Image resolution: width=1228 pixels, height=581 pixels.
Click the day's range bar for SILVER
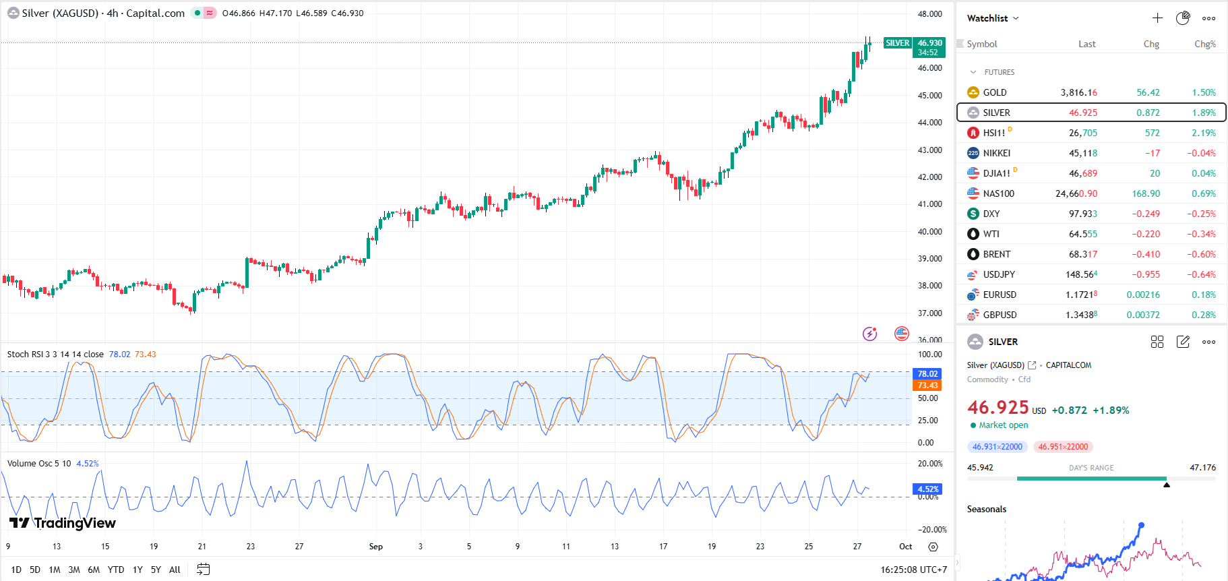(1091, 479)
